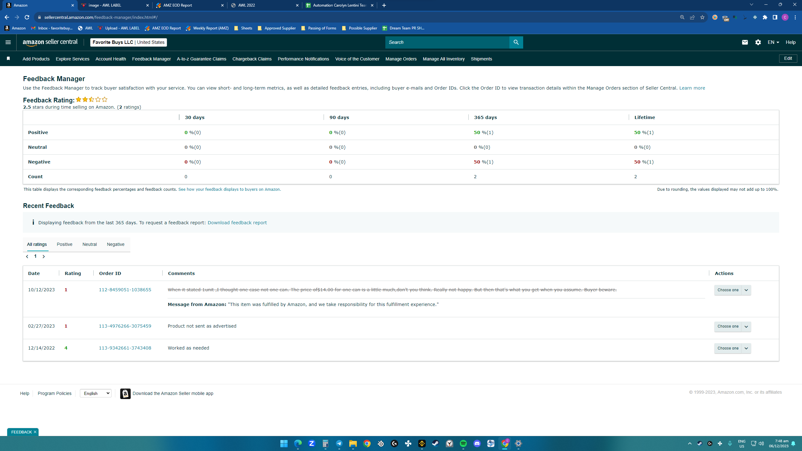Expand the system tray hidden icons chevron
Screen dimensions: 802x451
pos(690,443)
